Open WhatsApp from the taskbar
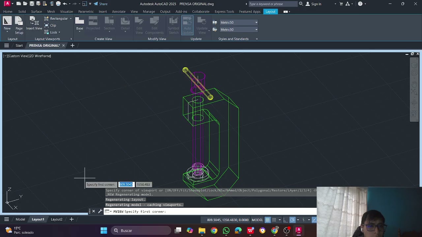 (226, 230)
